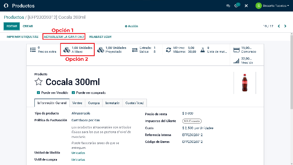Screen dimensions: 293x165
Task: Click the debug tools wrench icon
Action: tap(246, 6)
